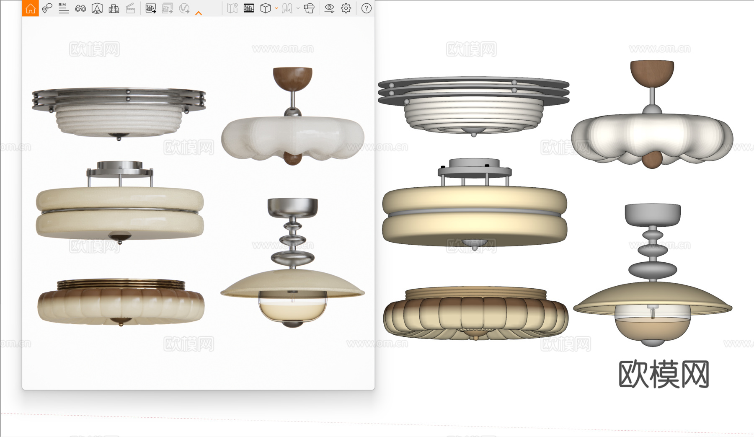Image resolution: width=754 pixels, height=437 pixels.
Task: Click the batch image export icon
Action: [x=168, y=8]
